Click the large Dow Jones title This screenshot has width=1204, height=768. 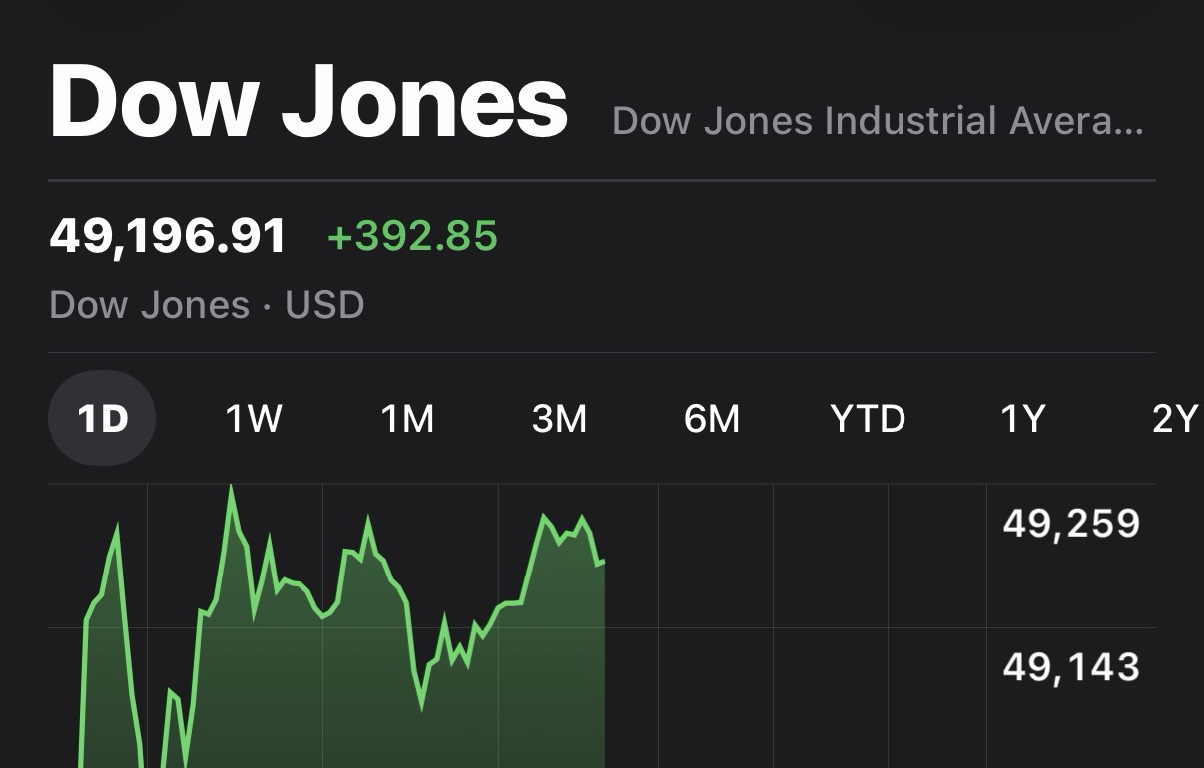[308, 103]
